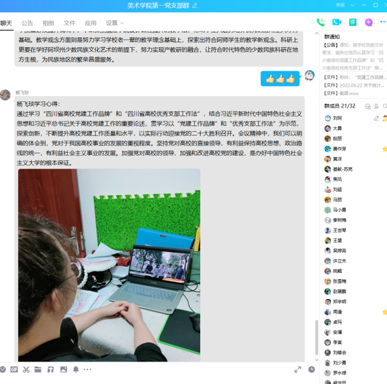Click sender name 杨飞琰 above message
This screenshot has width=387, height=384.
pos(22,92)
